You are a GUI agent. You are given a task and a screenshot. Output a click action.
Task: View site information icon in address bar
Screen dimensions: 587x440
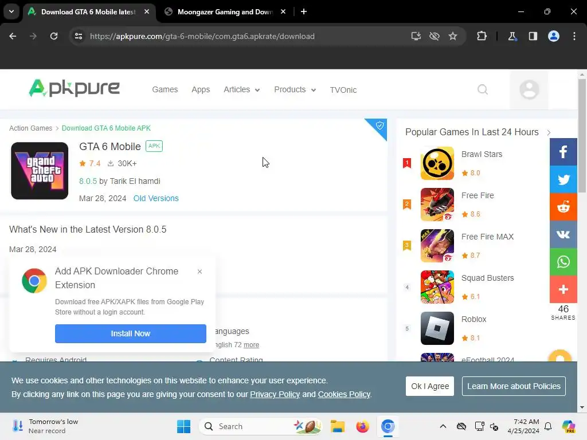[78, 36]
